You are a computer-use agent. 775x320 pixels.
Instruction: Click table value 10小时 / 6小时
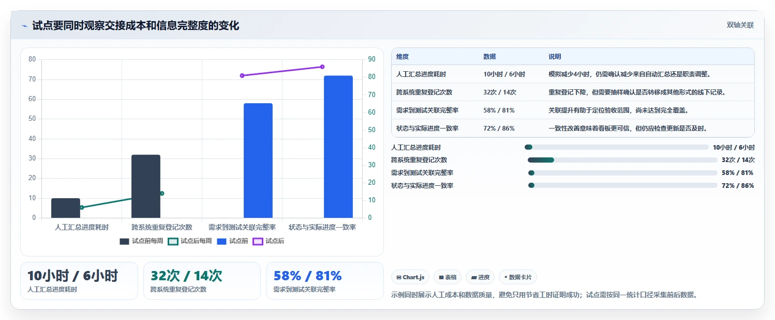[504, 74]
